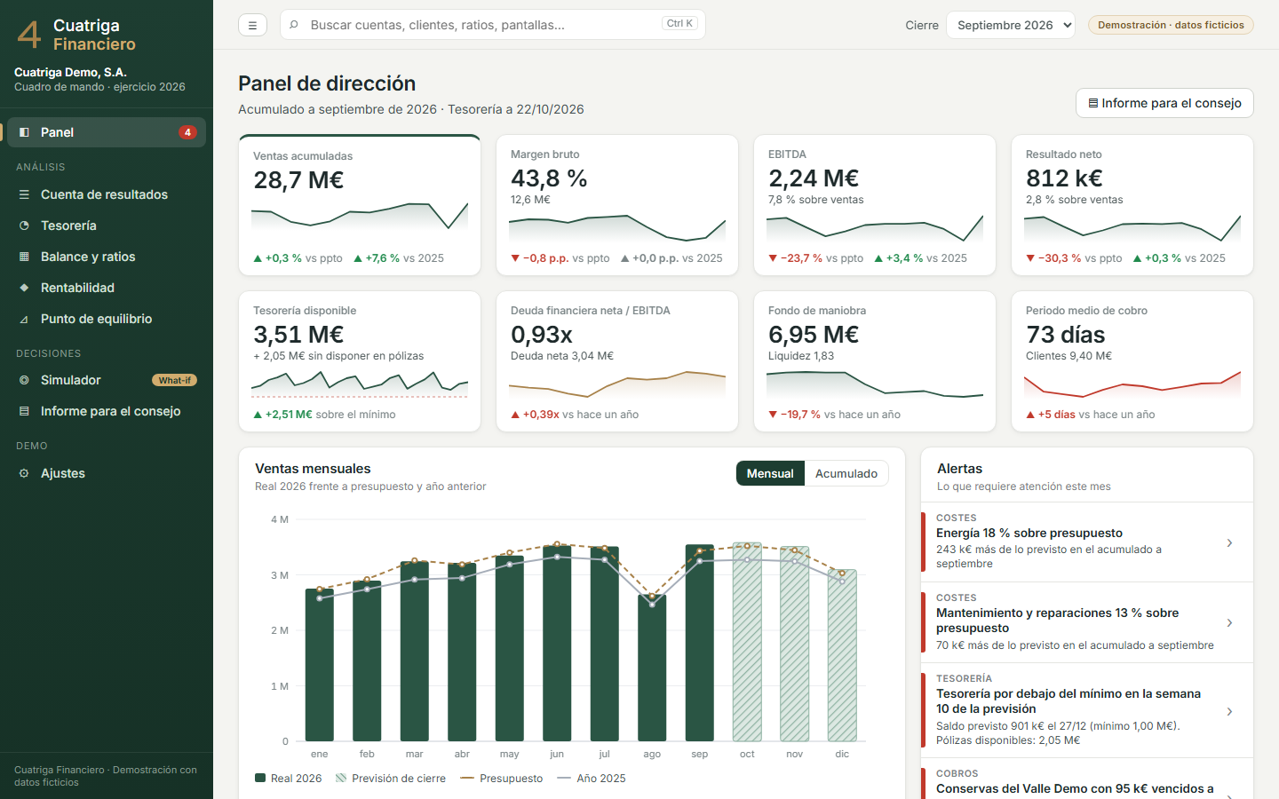This screenshot has height=799, width=1279.
Task: Click the Deuda financiera neta / EBITDA card
Action: [x=617, y=361]
